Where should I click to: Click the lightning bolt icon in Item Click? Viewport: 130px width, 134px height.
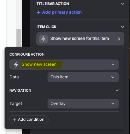(43, 39)
